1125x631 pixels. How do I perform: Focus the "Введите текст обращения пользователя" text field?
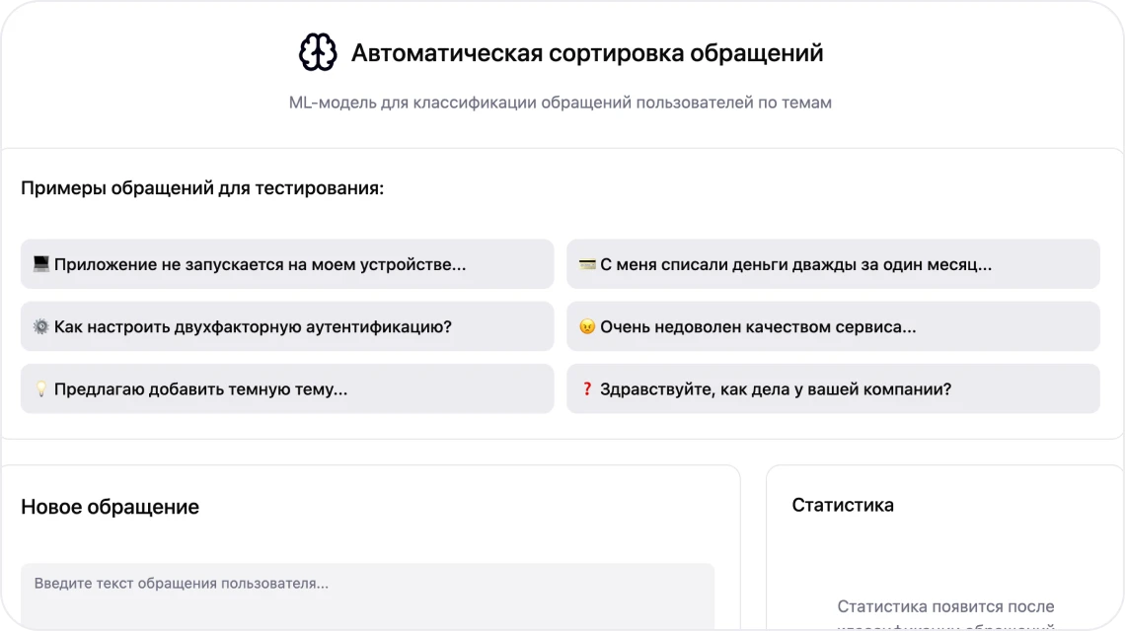[x=367, y=595]
